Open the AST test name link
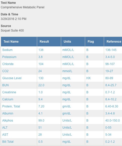This screenshot has height=146, width=122. 5,135
